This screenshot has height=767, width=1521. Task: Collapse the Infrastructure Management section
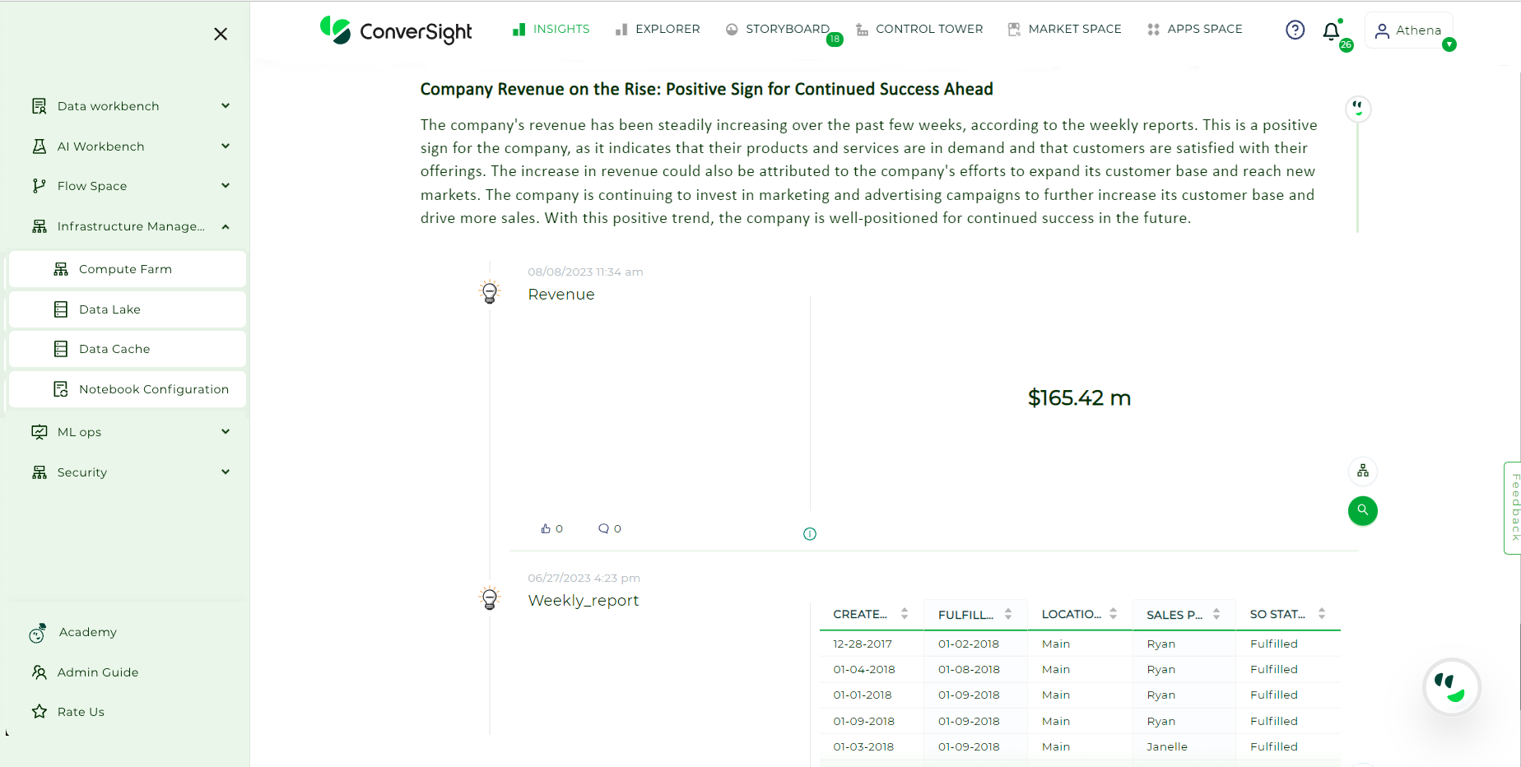[x=130, y=226]
